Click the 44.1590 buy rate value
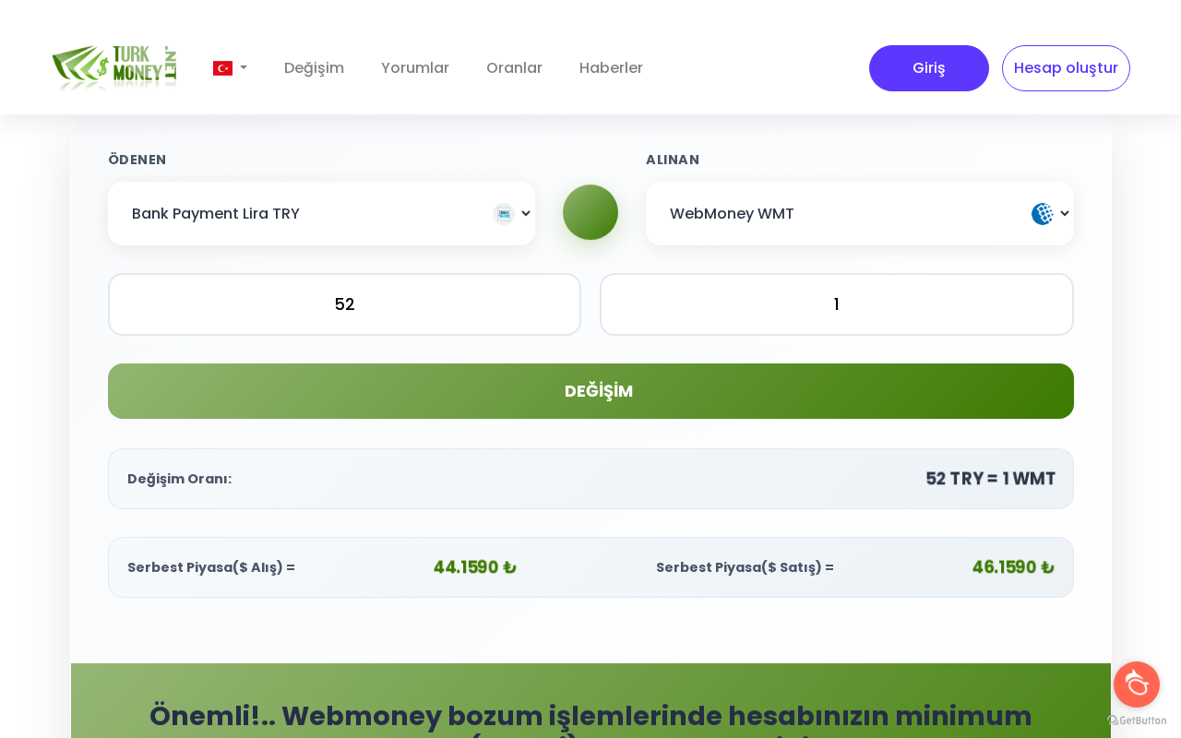This screenshot has height=738, width=1181. (x=474, y=567)
